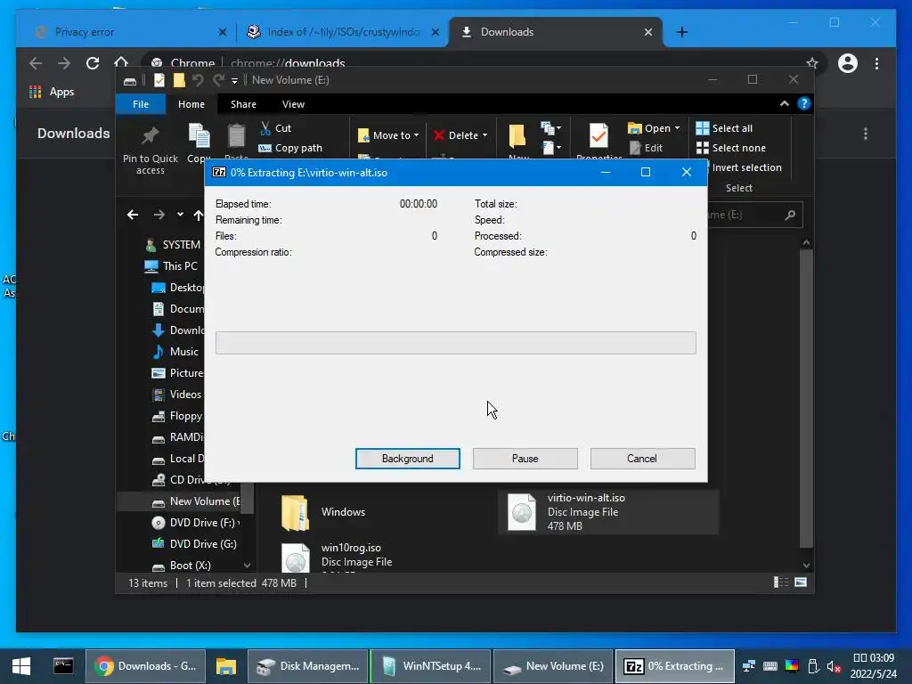912x684 pixels.
Task: Select DVD Drive (G:) in tree
Action: tap(194, 544)
